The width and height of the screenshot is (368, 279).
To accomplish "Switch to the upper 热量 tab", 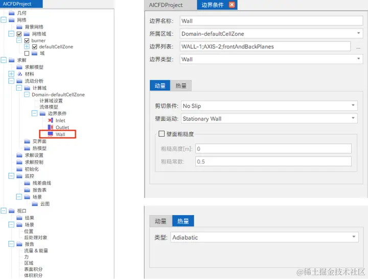I will click(181, 86).
